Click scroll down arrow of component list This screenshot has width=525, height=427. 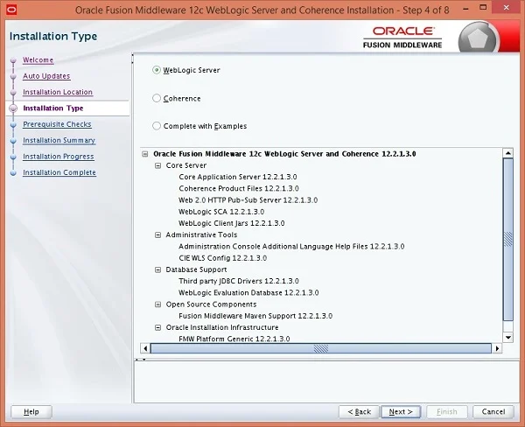coord(507,337)
